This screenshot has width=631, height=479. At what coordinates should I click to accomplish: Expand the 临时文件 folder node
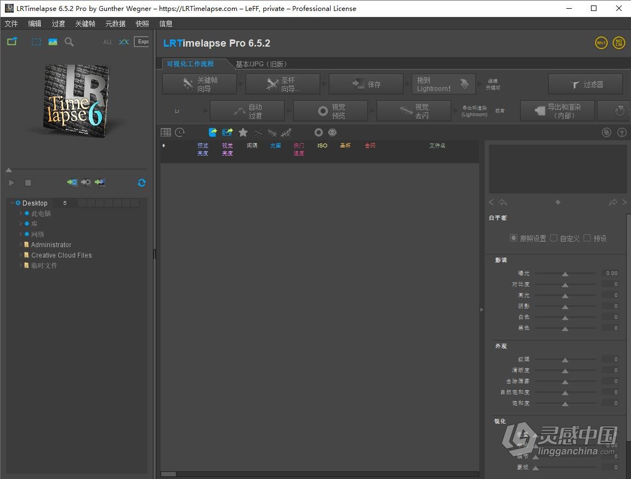20,265
